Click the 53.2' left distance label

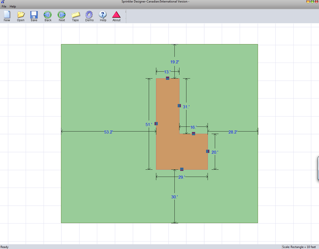point(108,132)
